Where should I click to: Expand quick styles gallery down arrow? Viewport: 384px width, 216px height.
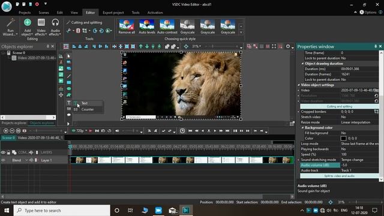(x=241, y=32)
